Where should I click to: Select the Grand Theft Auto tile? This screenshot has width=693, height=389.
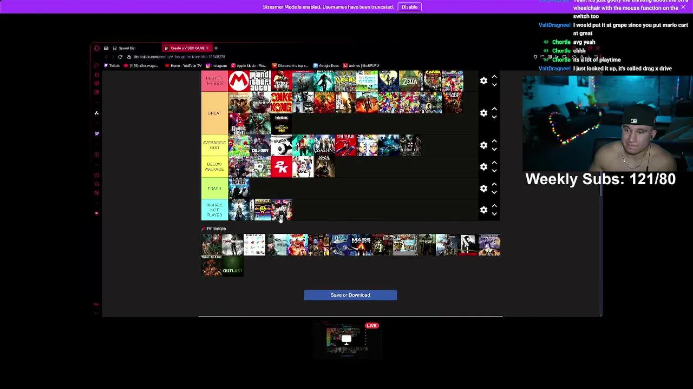[260, 81]
